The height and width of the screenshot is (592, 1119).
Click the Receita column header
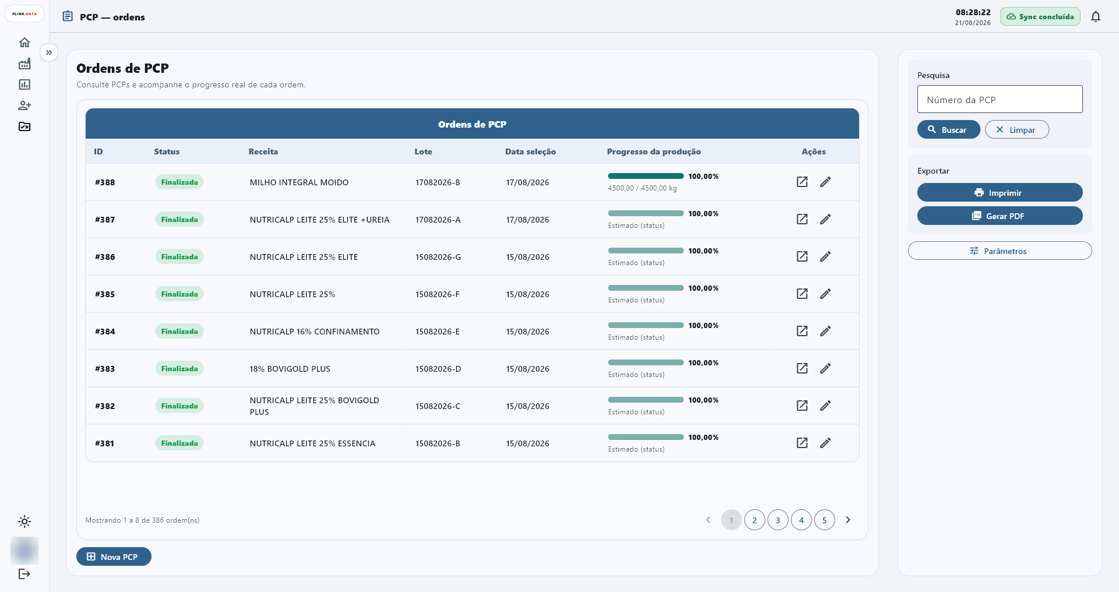click(x=263, y=151)
